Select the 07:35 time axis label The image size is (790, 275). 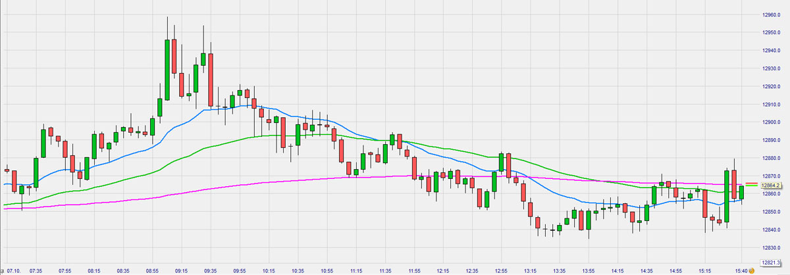click(x=36, y=270)
